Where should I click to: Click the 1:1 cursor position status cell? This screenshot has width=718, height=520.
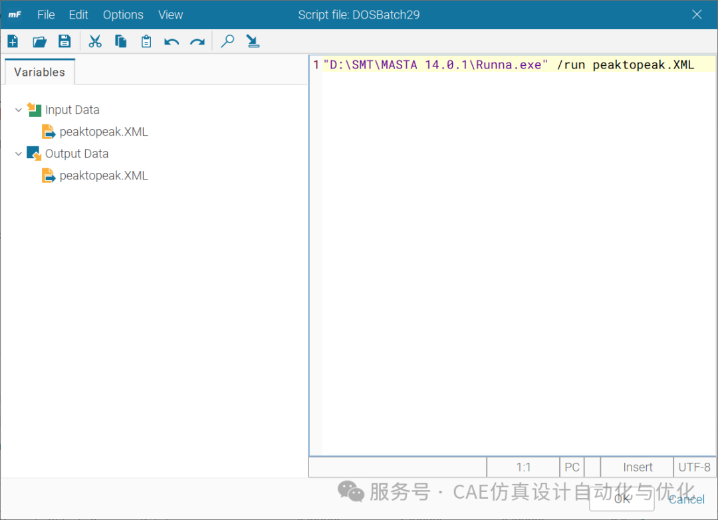523,467
